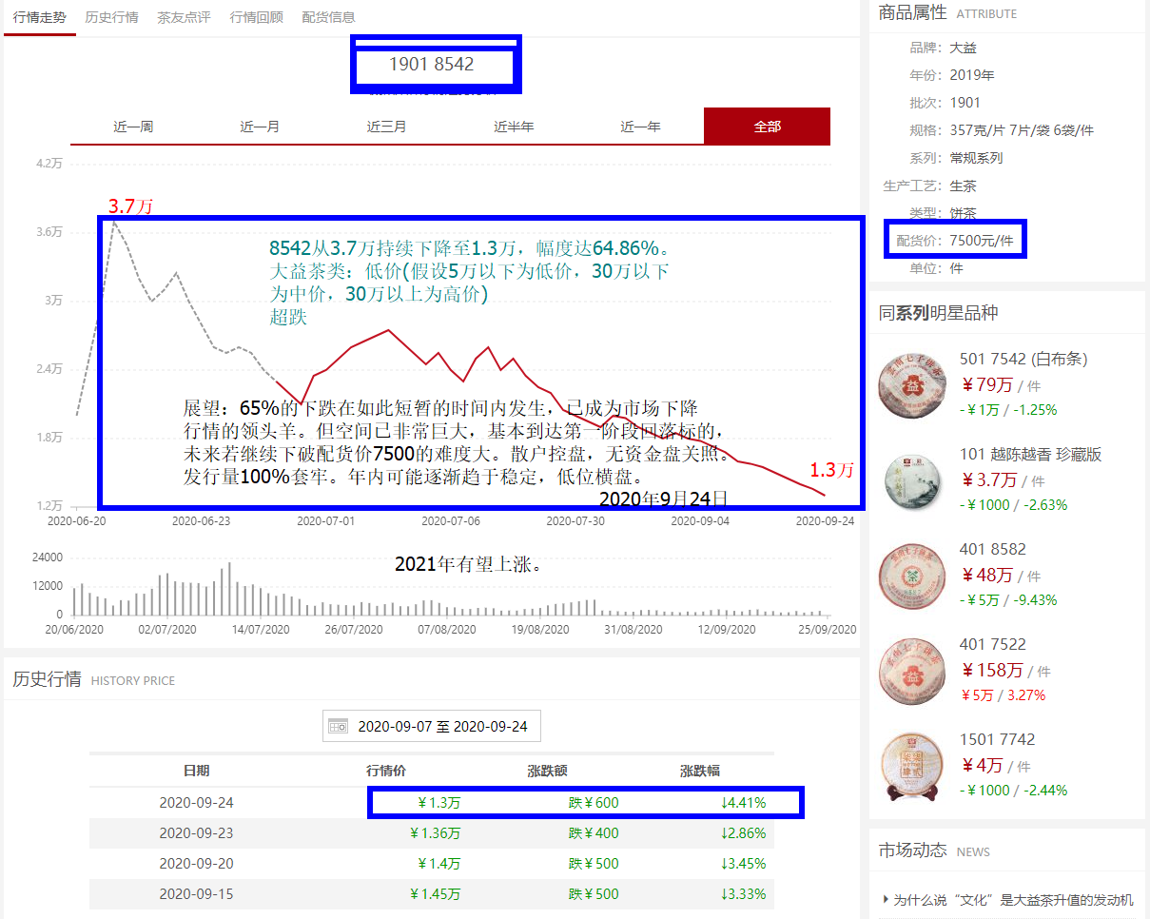Image resolution: width=1150 pixels, height=919 pixels.
Task: Click the ¥79万 price of 501 7542
Action: tap(987, 385)
